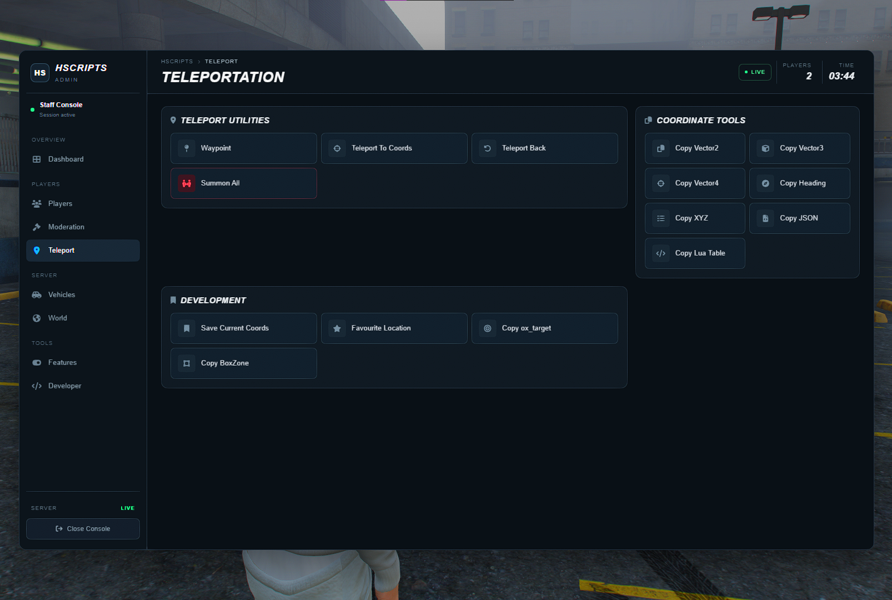Click the Favourite Location star icon

coord(337,328)
